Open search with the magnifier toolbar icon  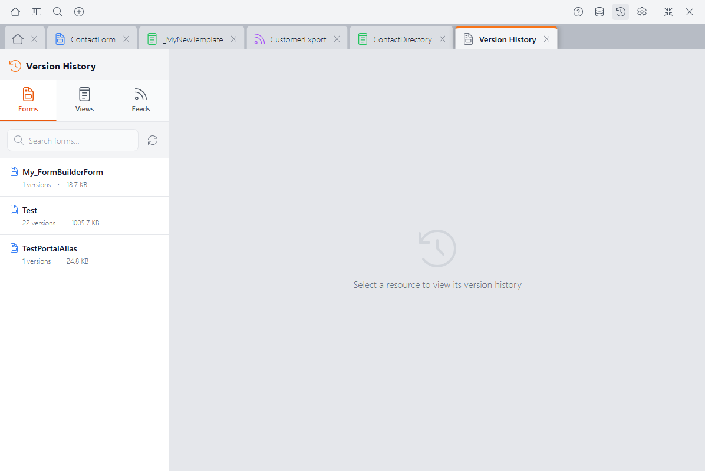58,12
